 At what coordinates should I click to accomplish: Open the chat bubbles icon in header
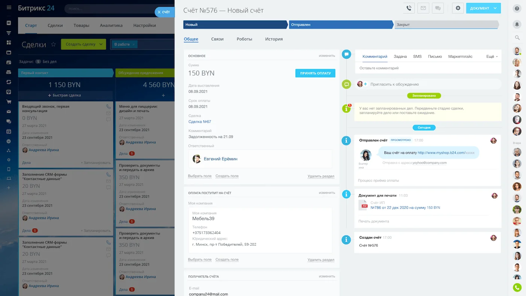438,8
